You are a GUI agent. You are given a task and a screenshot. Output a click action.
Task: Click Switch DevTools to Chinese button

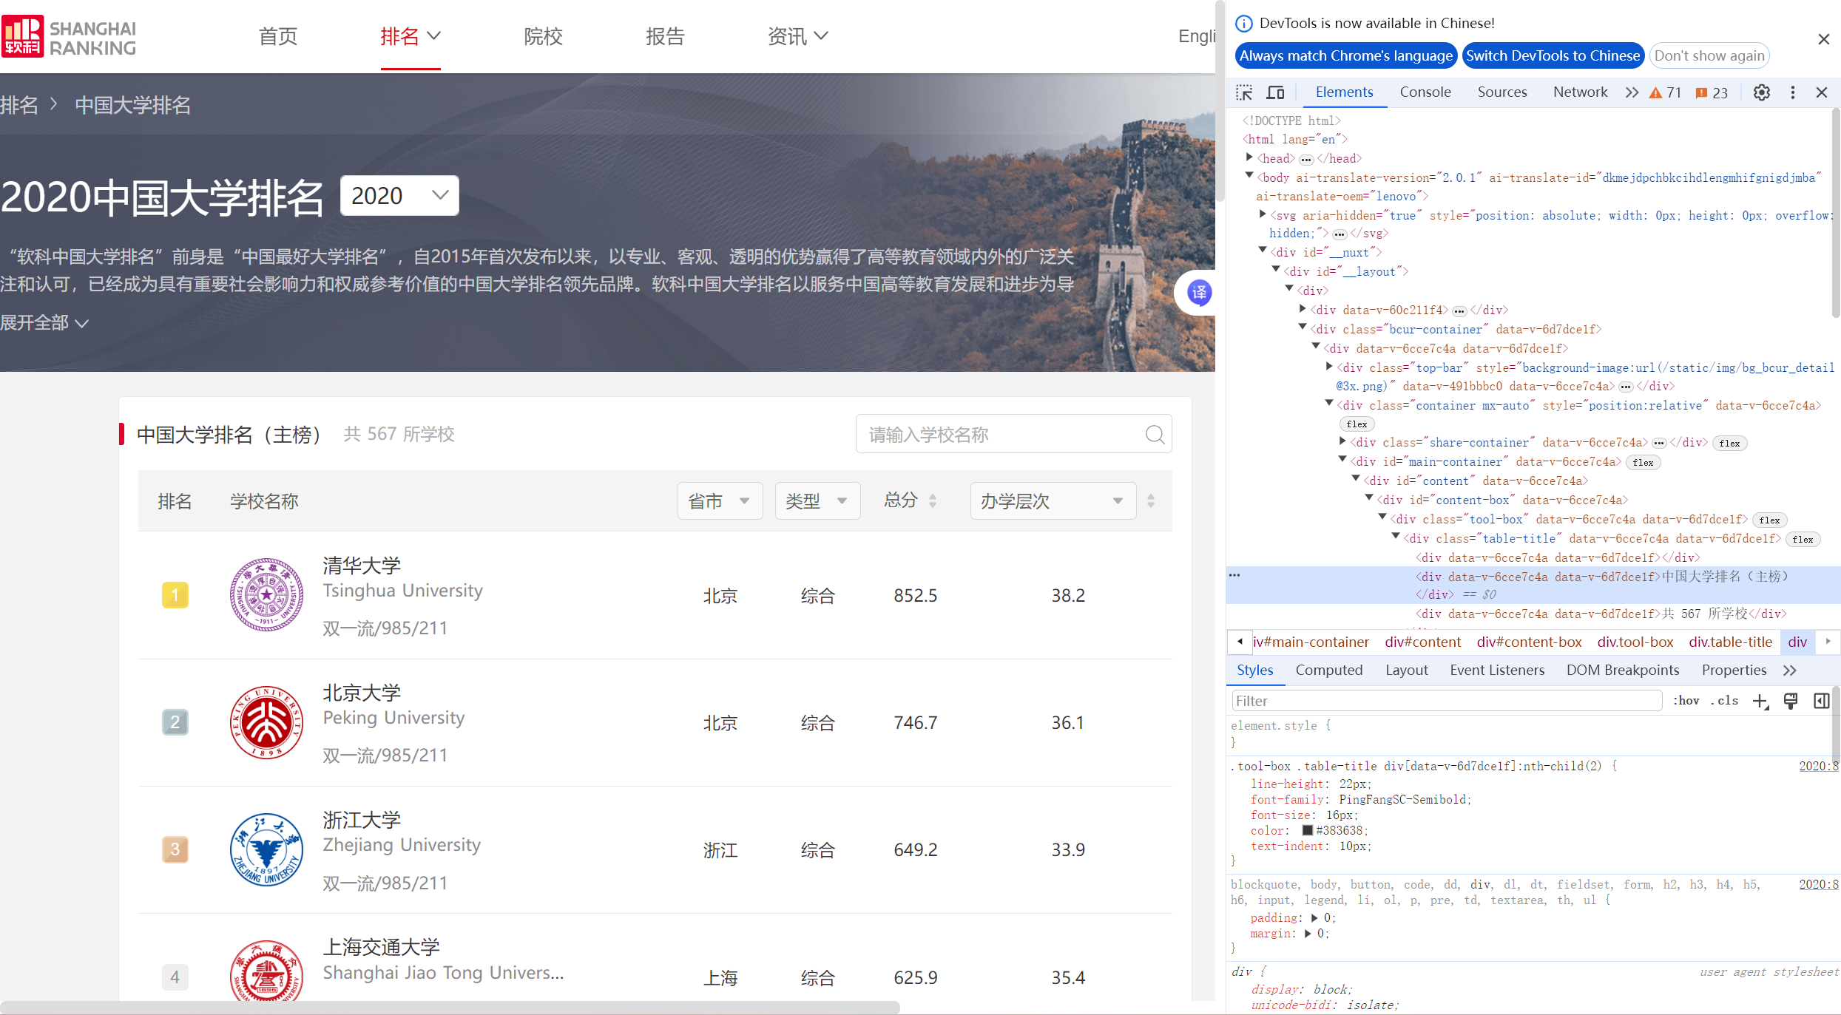[1553, 55]
